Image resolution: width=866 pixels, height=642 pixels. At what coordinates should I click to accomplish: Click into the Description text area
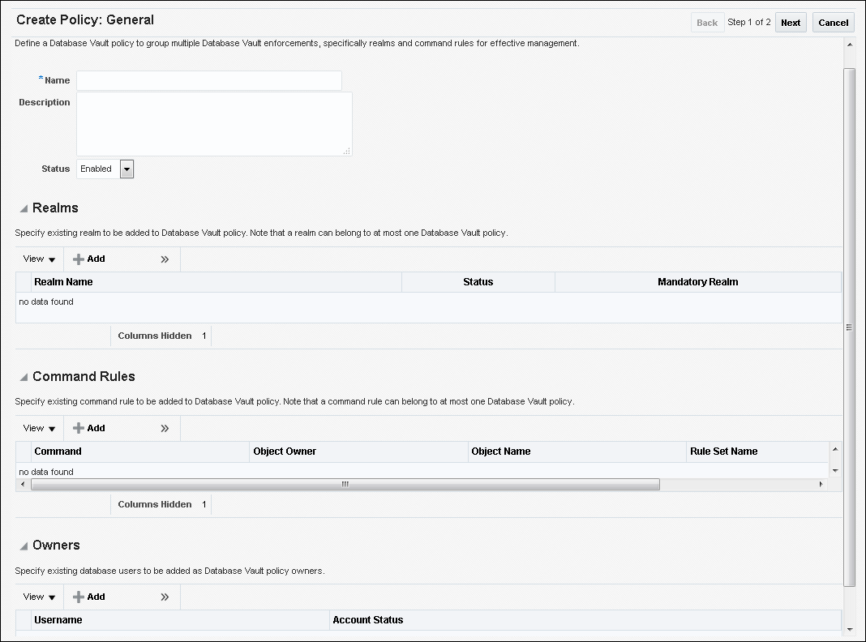(x=214, y=123)
